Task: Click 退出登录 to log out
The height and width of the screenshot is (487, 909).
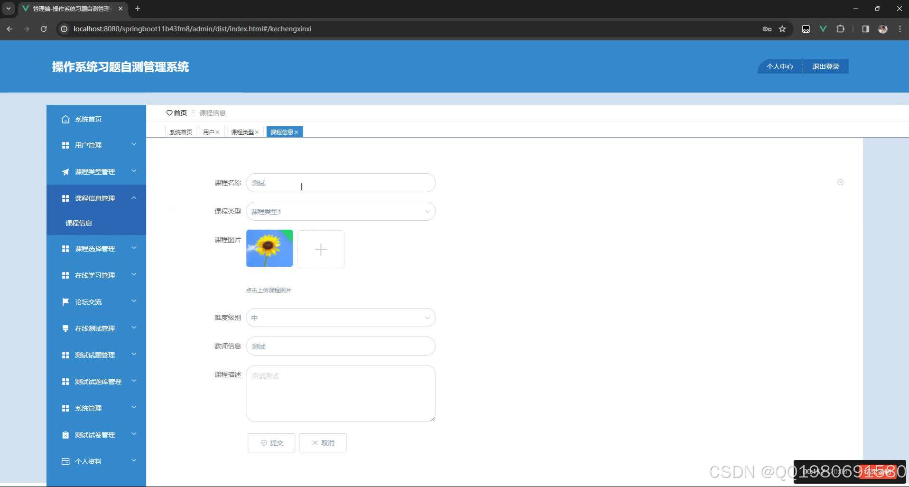Action: pyautogui.click(x=826, y=66)
